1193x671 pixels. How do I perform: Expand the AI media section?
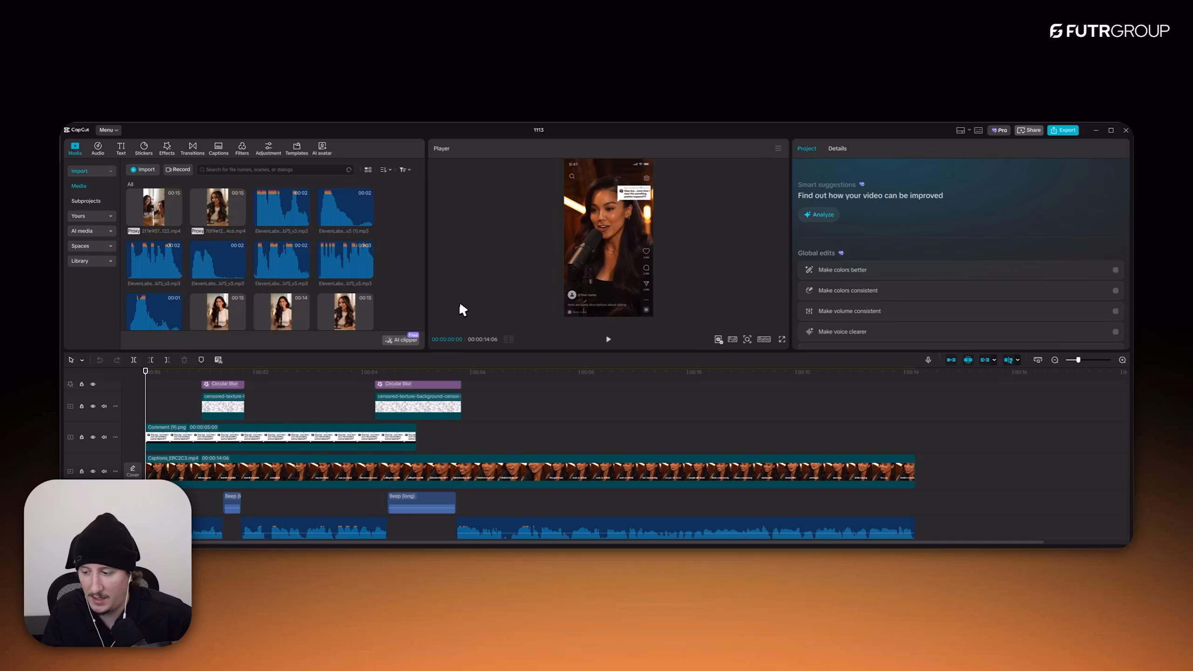coord(91,231)
